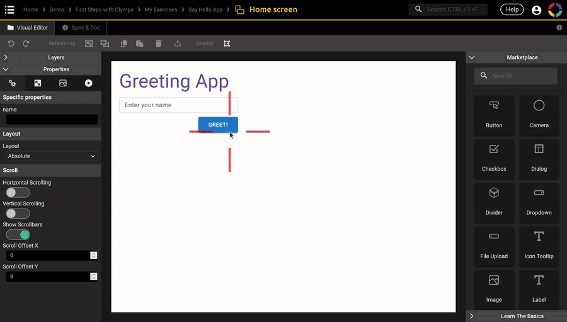Click the Marketplace search field
This screenshot has width=567, height=322.
point(521,76)
